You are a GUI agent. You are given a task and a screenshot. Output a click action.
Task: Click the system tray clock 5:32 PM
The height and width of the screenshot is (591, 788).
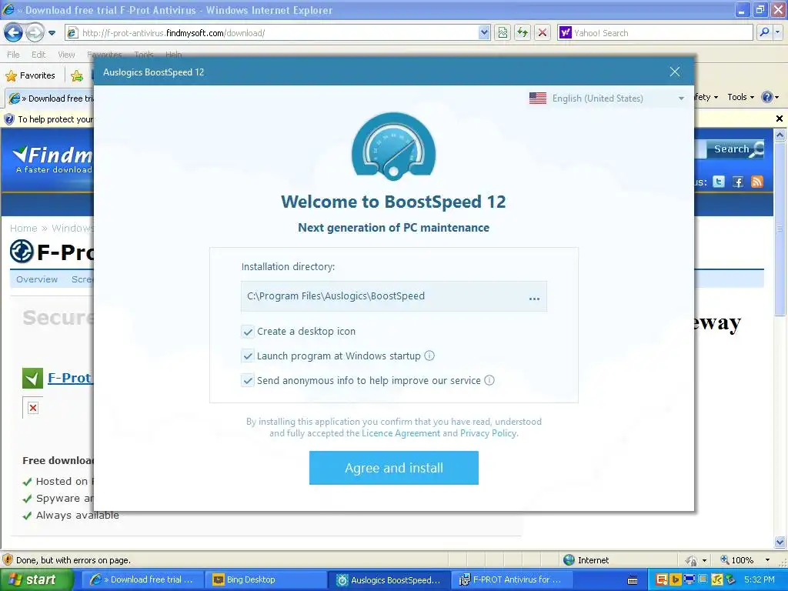(x=759, y=579)
